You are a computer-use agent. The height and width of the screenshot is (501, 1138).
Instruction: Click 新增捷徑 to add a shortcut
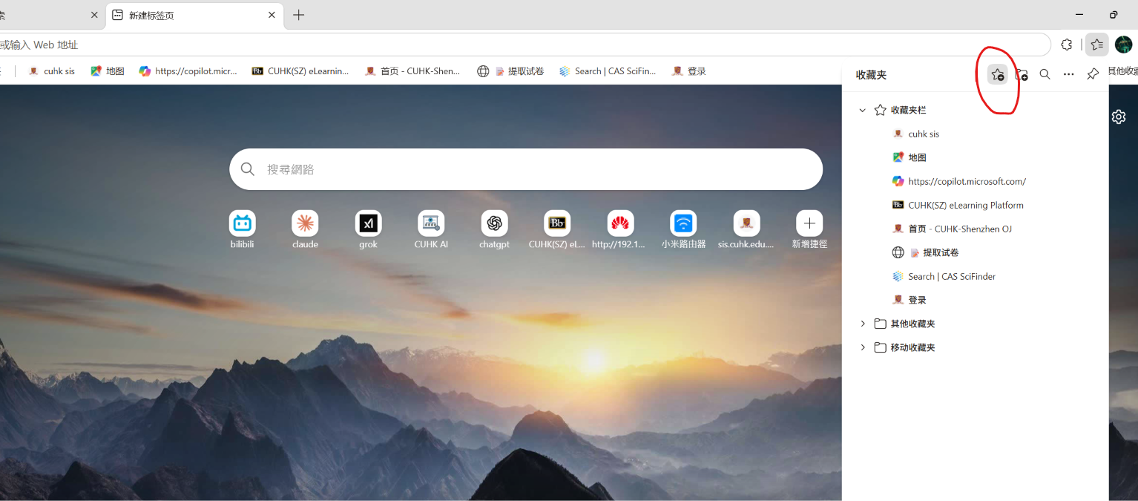(809, 230)
